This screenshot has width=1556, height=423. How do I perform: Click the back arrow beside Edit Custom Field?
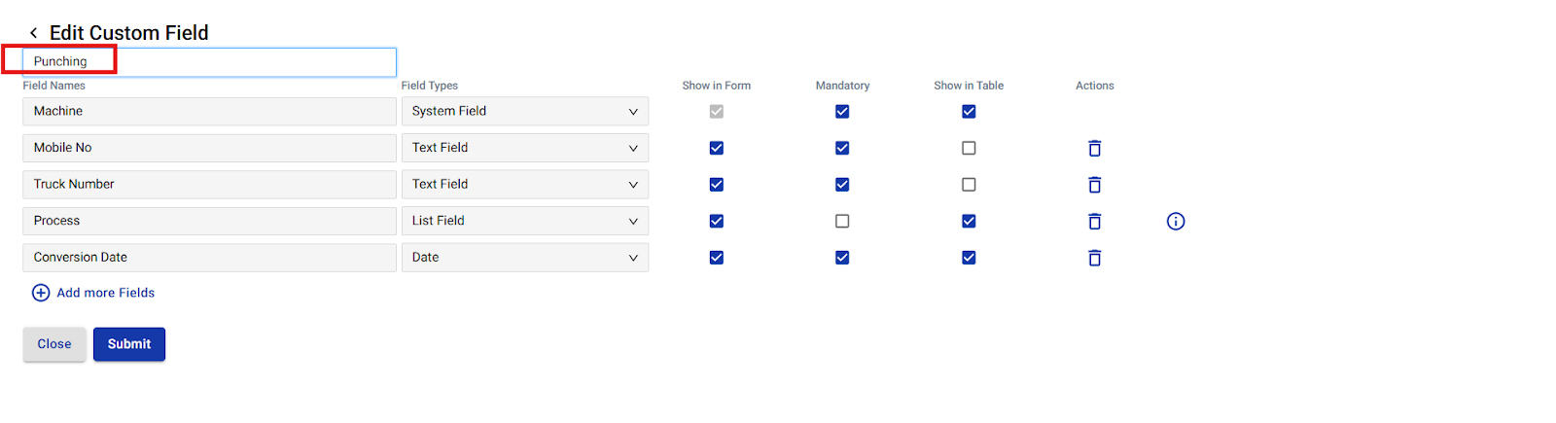pyautogui.click(x=33, y=33)
